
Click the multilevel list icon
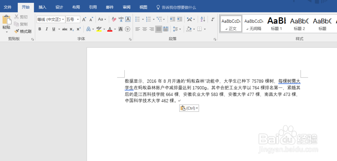[159, 19]
